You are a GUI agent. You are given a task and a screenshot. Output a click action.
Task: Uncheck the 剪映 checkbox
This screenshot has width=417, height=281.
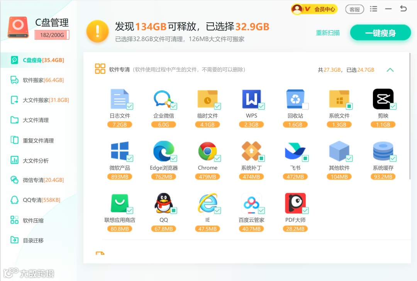click(393, 106)
